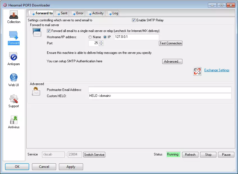Switch to the Error tab
The width and height of the screenshot is (238, 174).
tap(77, 13)
